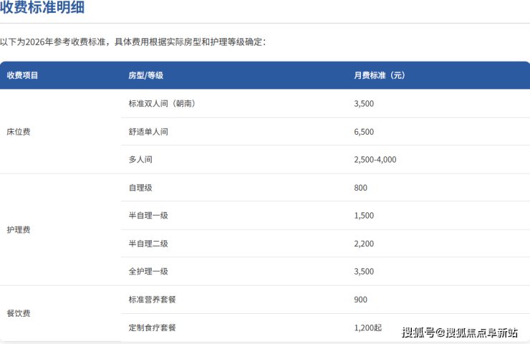The height and width of the screenshot is (344, 530).
Task: Select the 多人间 room type
Action: point(140,160)
